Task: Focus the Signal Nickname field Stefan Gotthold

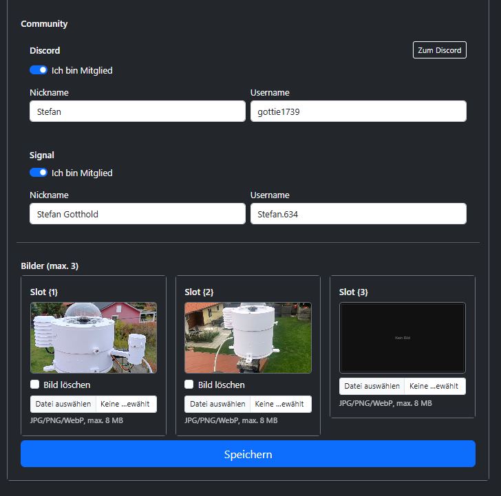Action: coord(138,214)
